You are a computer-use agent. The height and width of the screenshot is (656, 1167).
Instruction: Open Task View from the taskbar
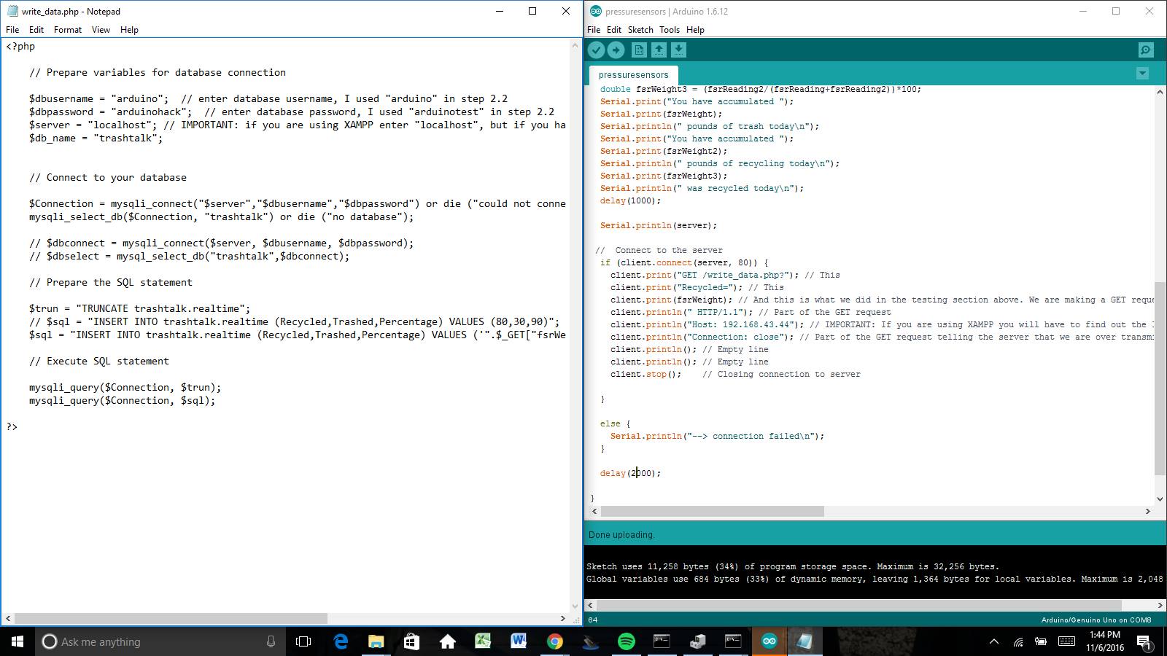(303, 641)
